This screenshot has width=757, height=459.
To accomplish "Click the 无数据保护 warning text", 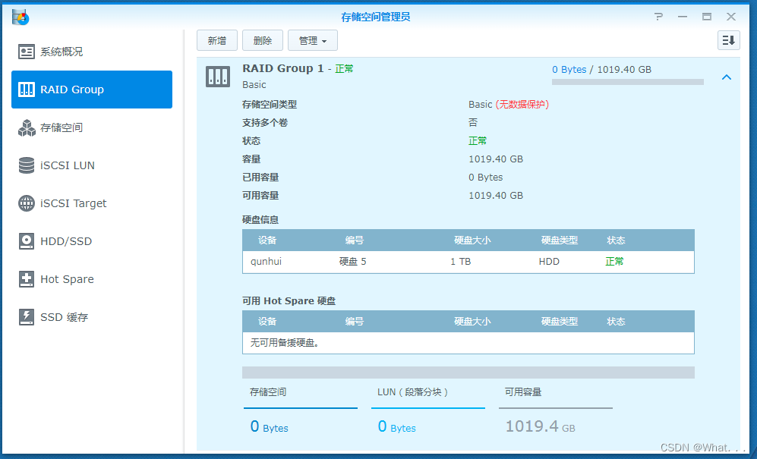I will [x=522, y=104].
